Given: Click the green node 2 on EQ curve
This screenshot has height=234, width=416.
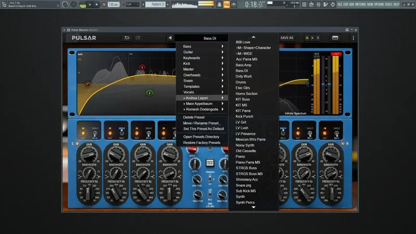Looking at the screenshot, I should 149,93.
